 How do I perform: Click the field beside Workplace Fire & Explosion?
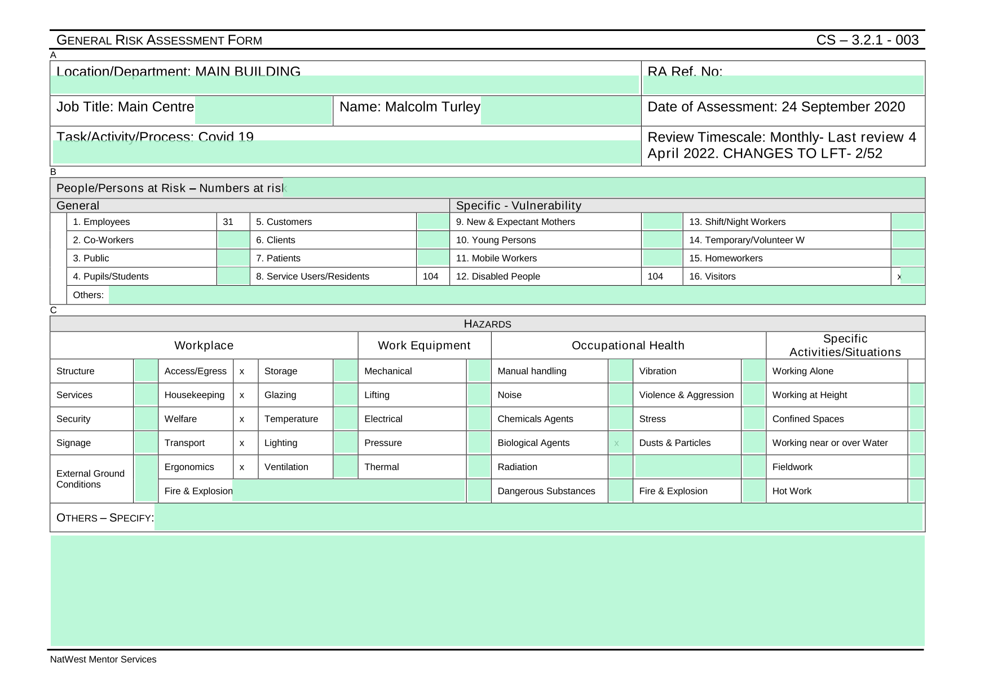click(x=348, y=490)
